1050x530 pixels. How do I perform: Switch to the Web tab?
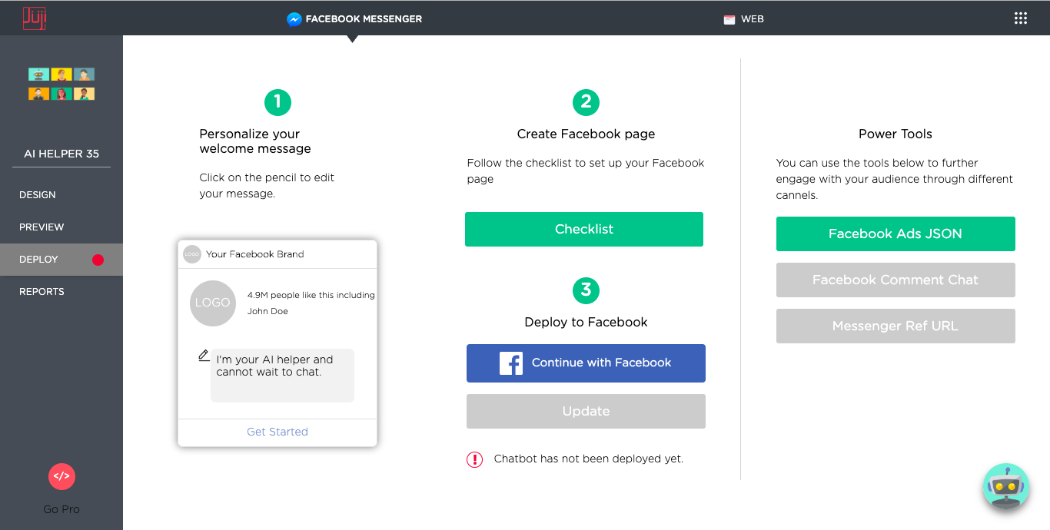(743, 19)
